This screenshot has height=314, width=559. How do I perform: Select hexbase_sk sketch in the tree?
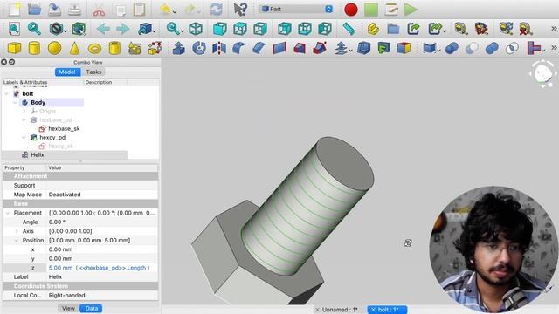[x=64, y=128]
